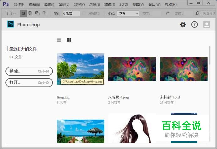Switch to list view icon

point(59,40)
